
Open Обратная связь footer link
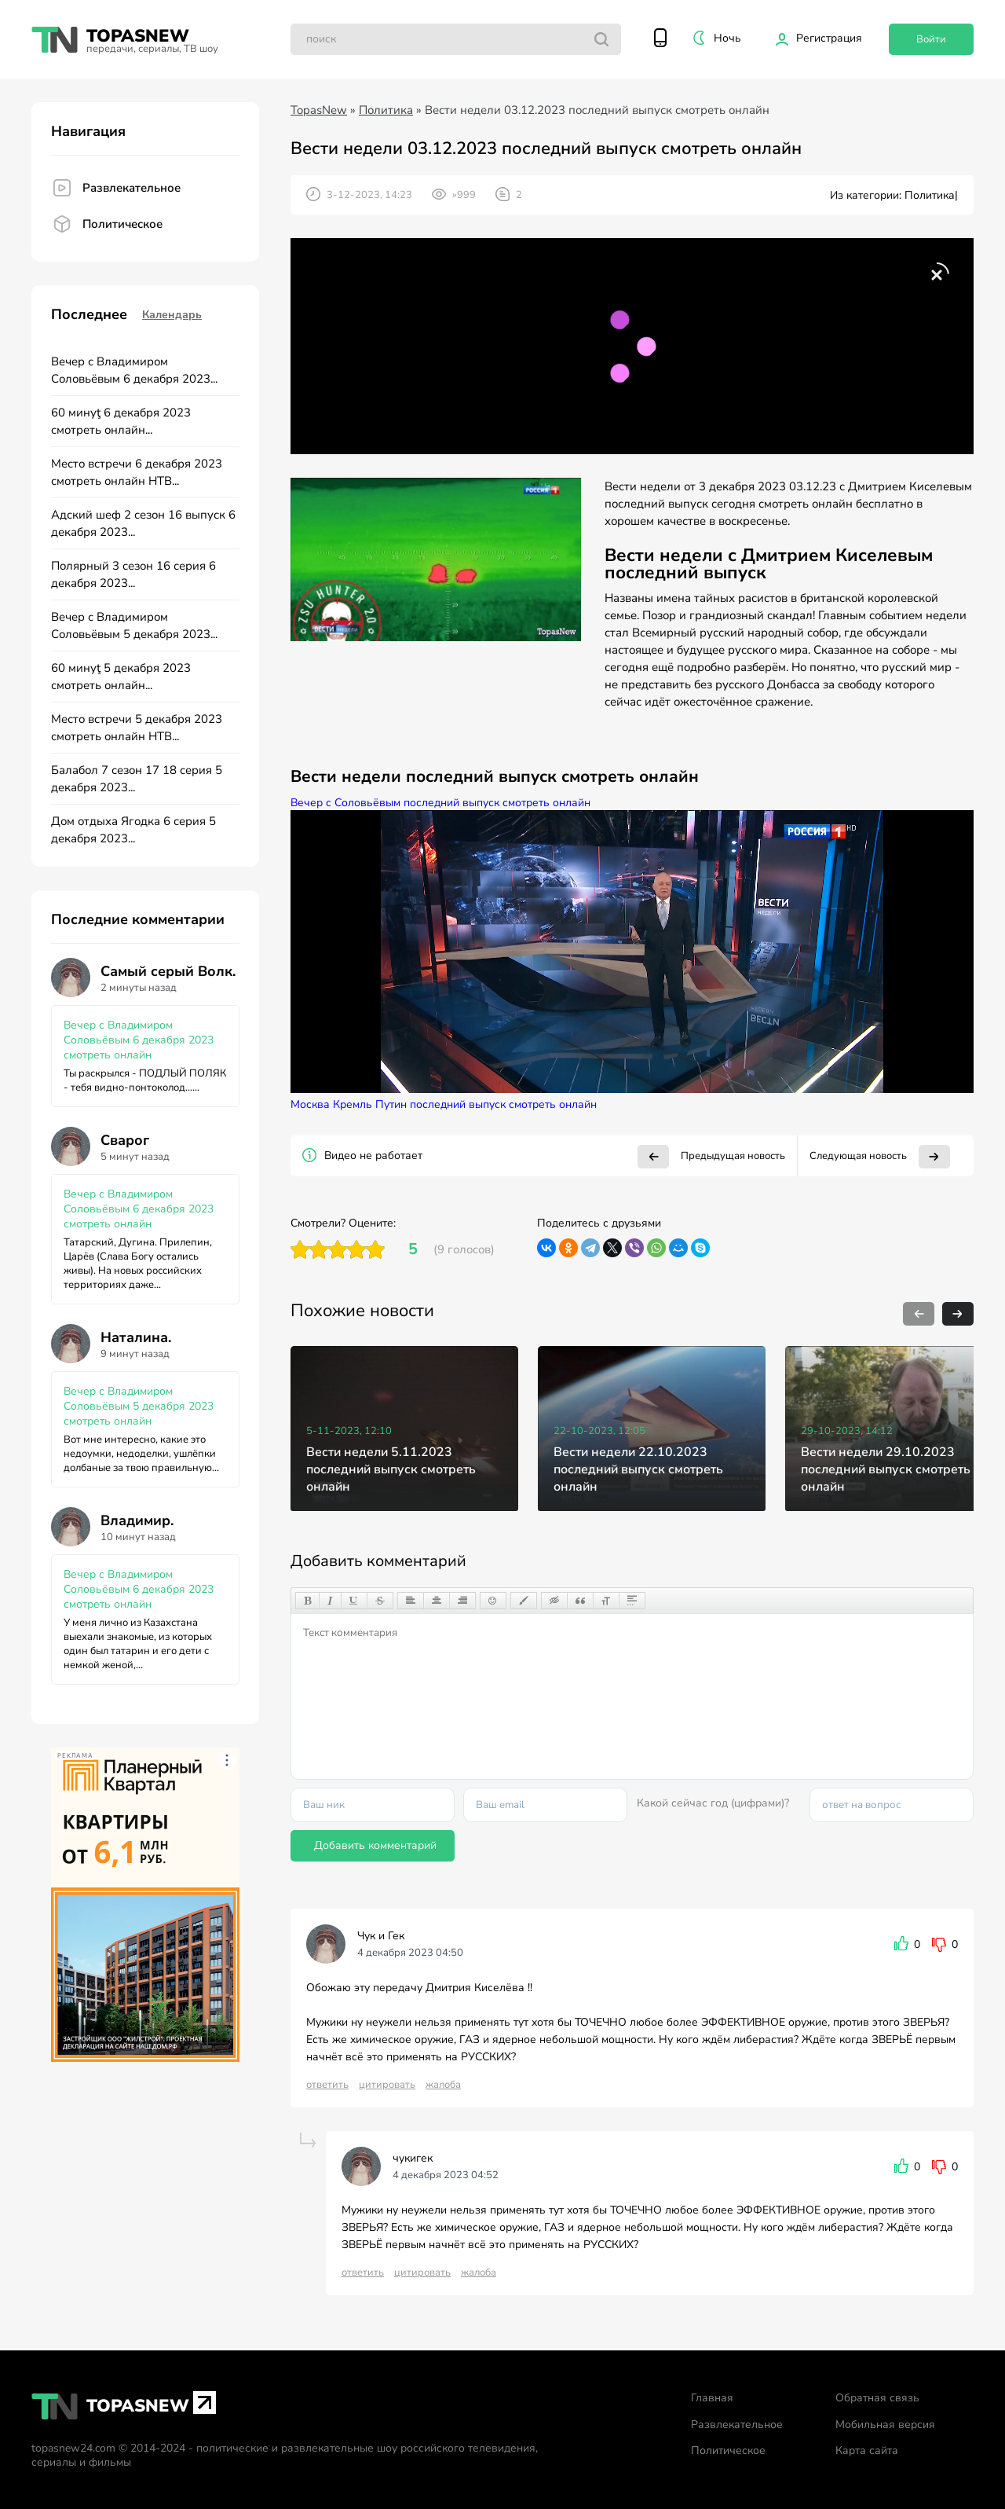point(876,2398)
